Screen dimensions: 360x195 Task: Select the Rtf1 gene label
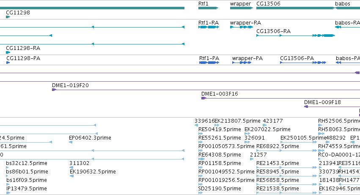point(203,4)
